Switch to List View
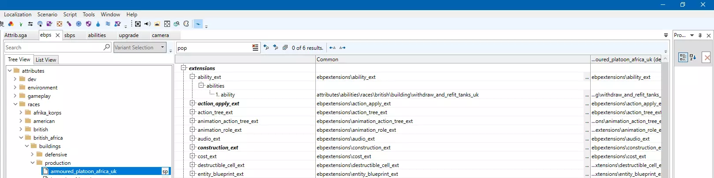This screenshot has height=178, width=714. (46, 60)
